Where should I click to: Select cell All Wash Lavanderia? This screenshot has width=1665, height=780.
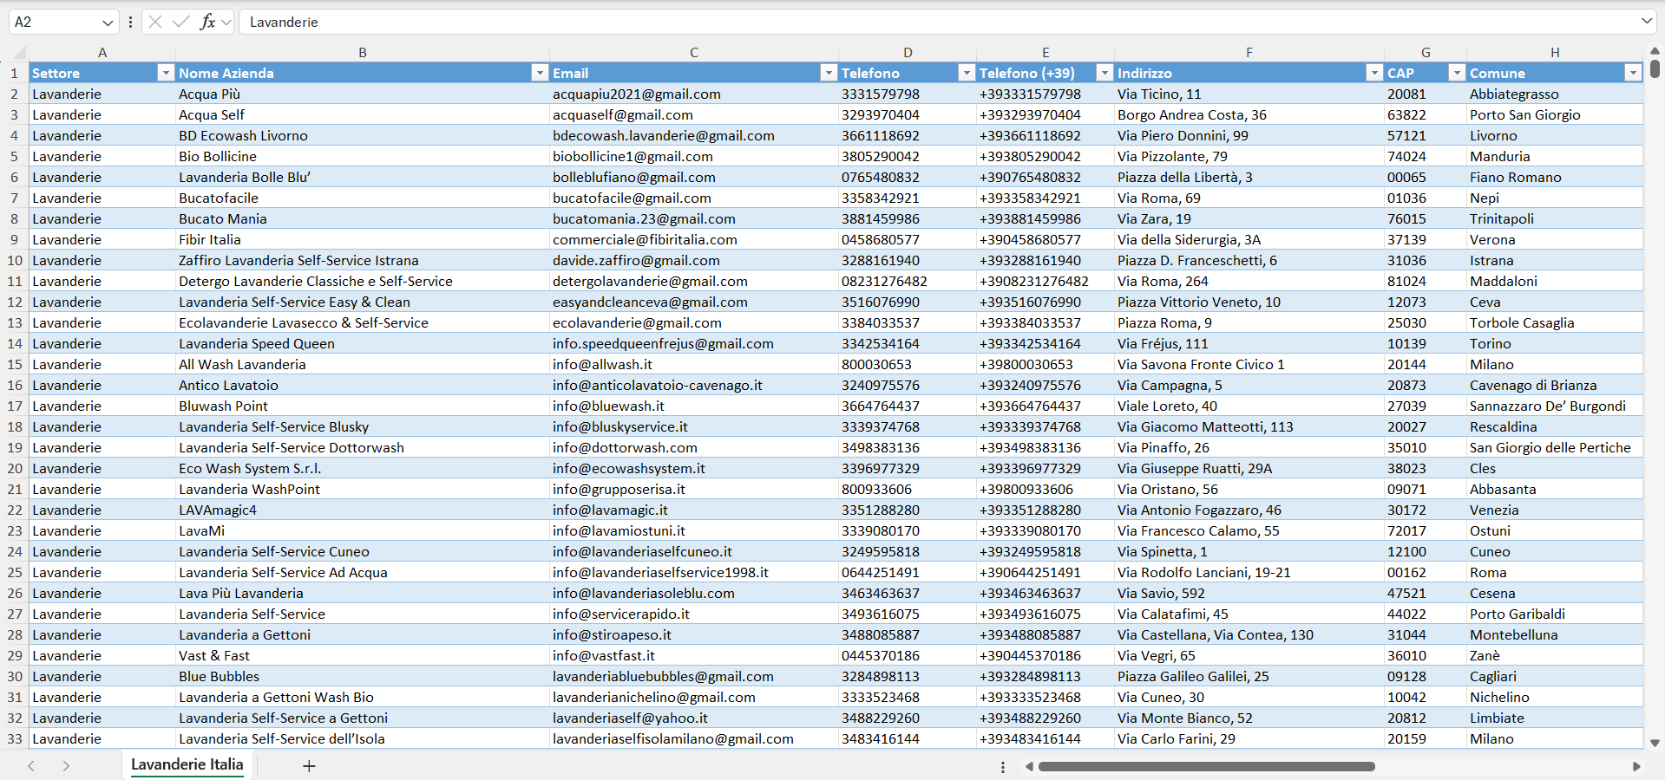363,364
